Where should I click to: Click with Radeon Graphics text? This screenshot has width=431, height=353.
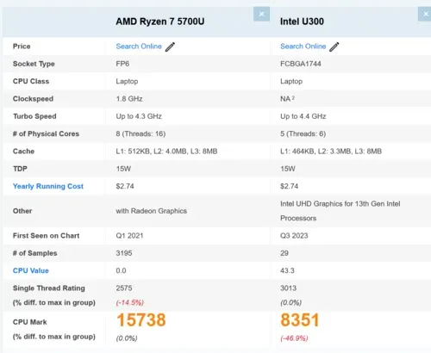coord(152,211)
